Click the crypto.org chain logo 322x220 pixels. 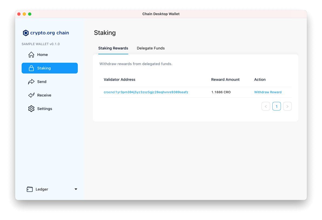point(26,33)
